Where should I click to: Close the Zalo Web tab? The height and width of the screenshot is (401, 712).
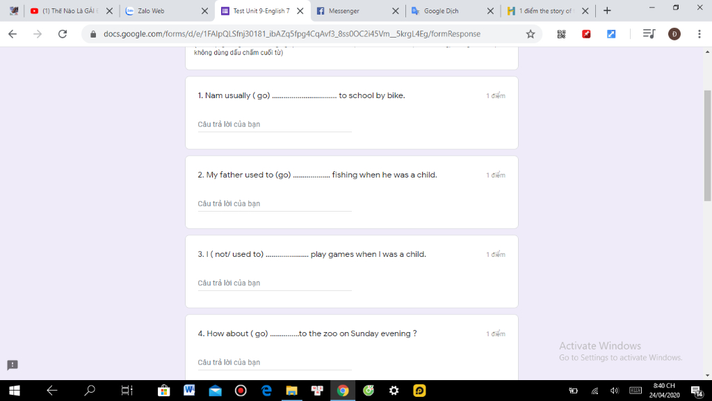point(205,11)
